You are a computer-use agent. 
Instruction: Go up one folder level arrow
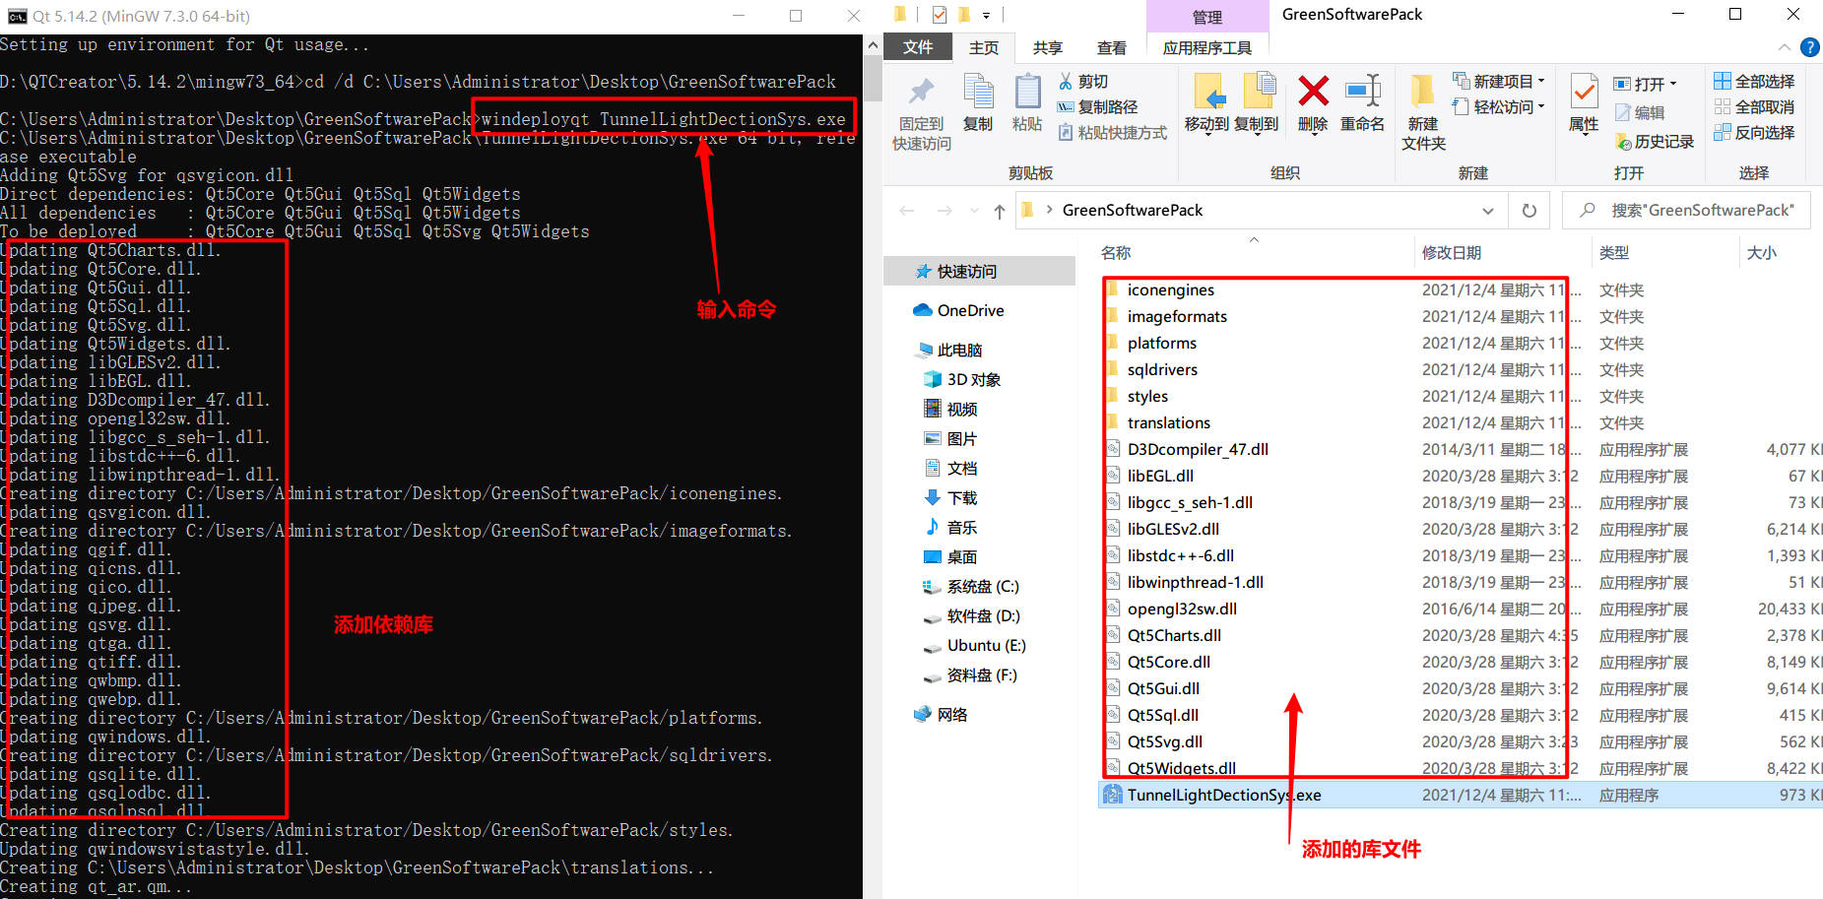tap(1000, 211)
